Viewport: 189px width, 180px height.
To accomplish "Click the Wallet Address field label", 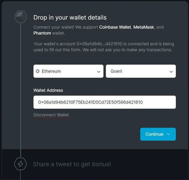I will pyautogui.click(x=48, y=90).
